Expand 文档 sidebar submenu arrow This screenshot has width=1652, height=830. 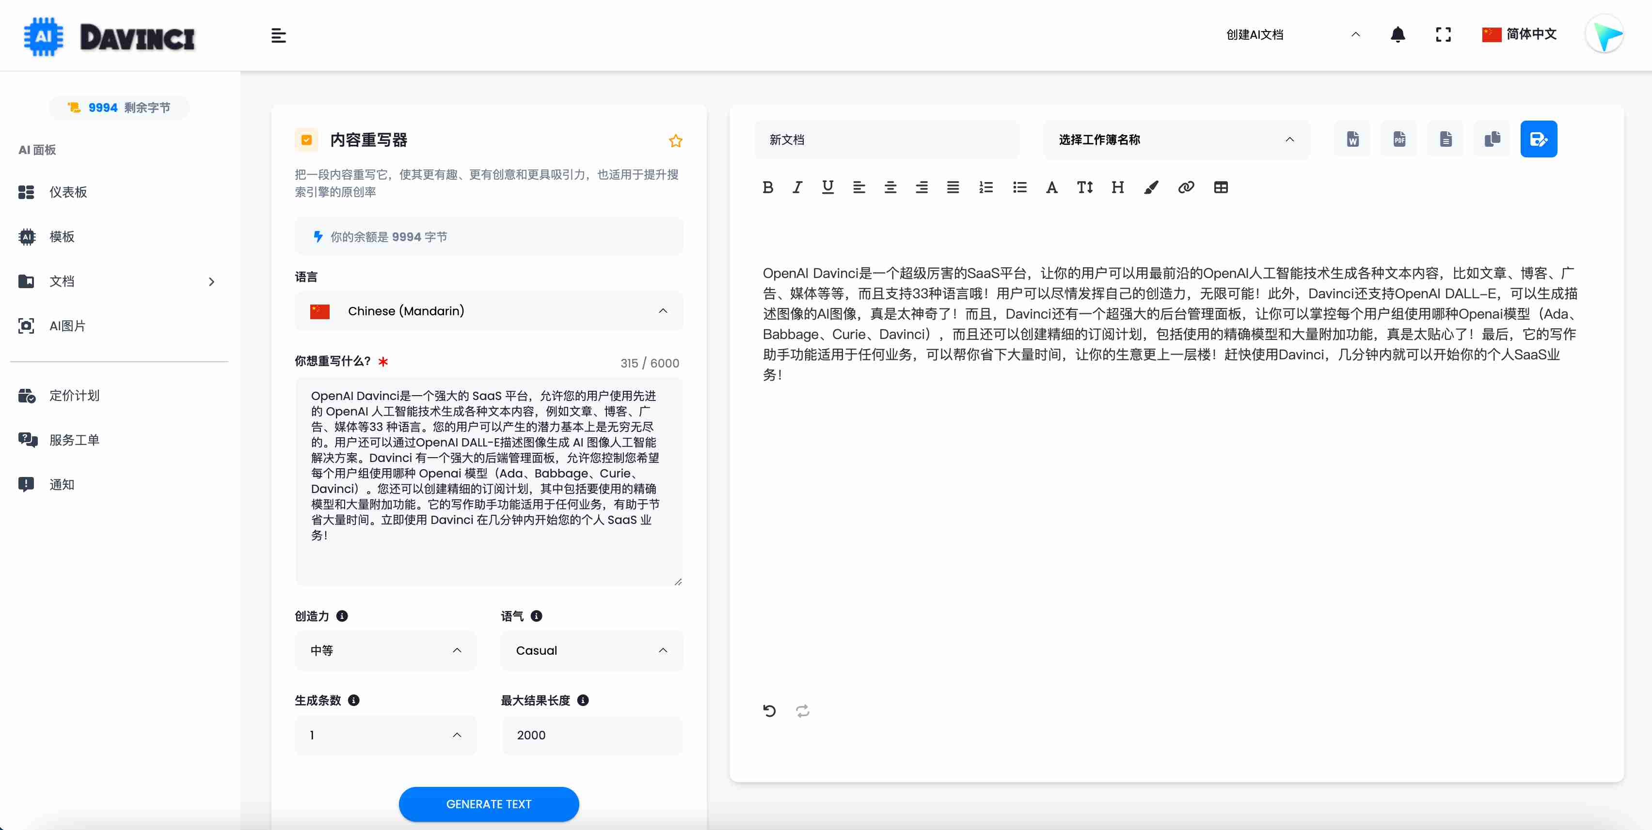212,282
